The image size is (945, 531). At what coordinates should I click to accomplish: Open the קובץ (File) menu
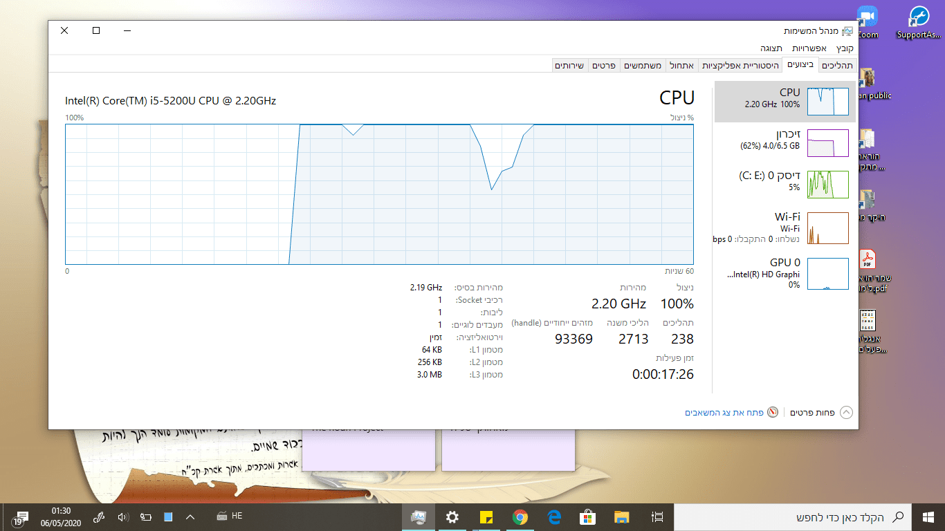coord(845,48)
